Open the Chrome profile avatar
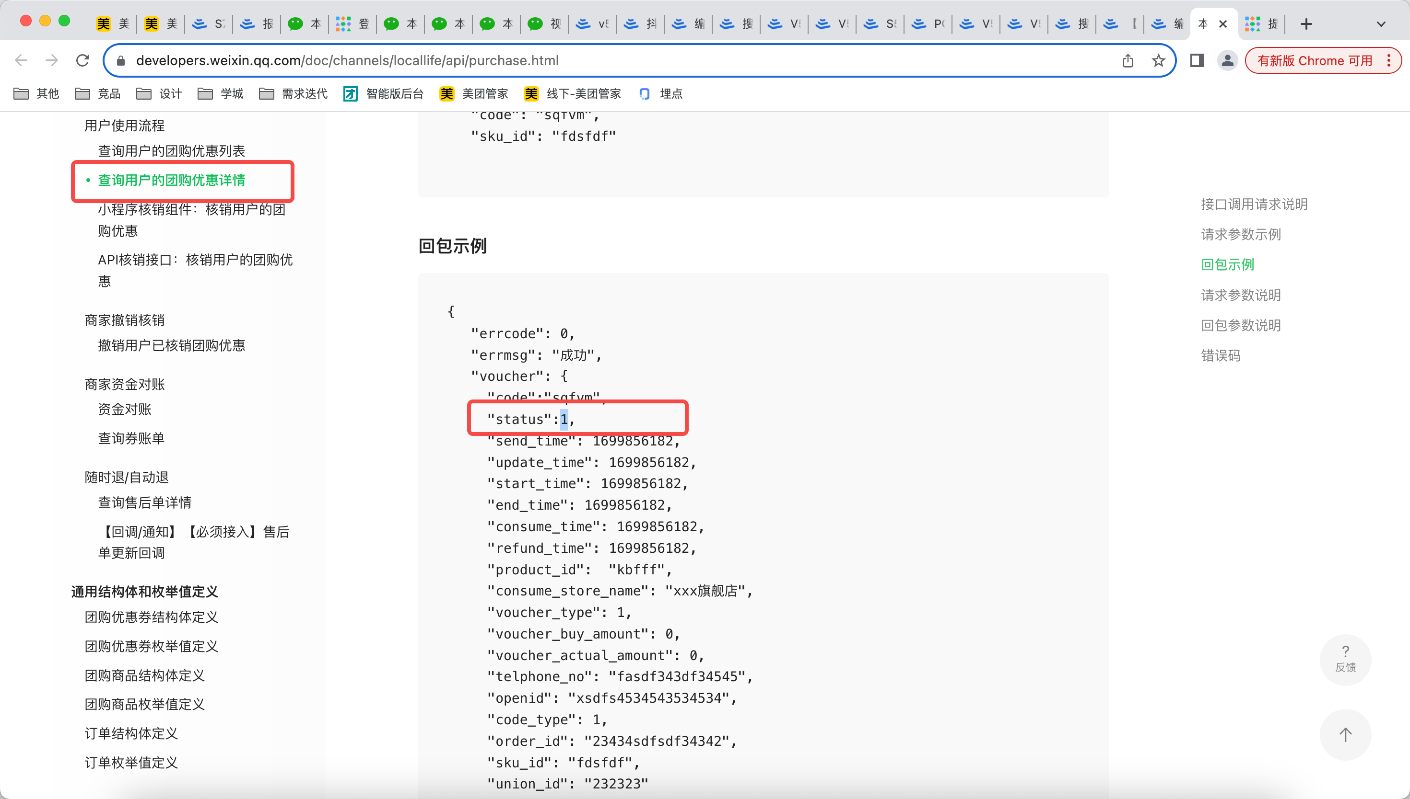Screen dimensions: 1410x799 pyautogui.click(x=1227, y=60)
